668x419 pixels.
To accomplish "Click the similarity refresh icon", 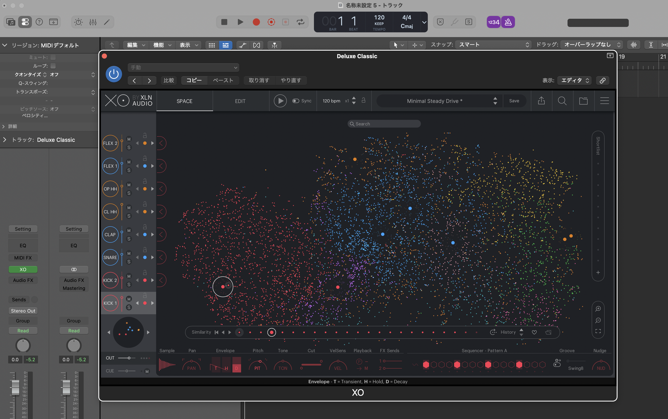I will point(493,332).
